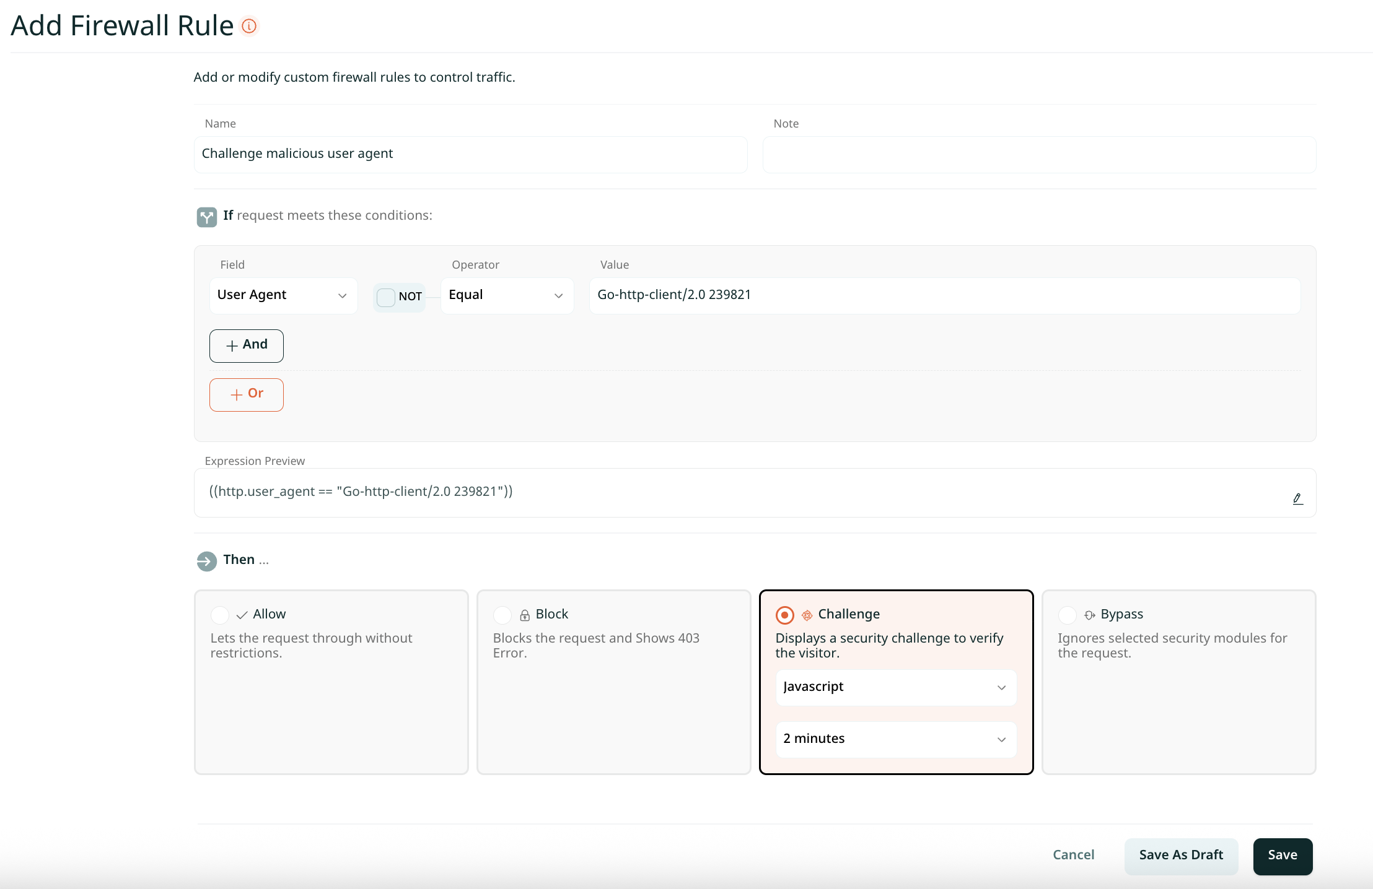Click the lock icon next to Block

click(x=525, y=615)
